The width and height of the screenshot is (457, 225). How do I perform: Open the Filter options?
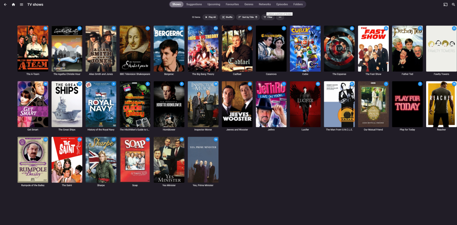[x=268, y=17]
